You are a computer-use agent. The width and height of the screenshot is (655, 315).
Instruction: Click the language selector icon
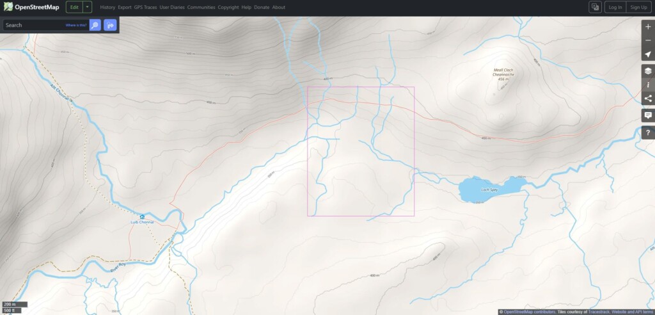click(x=595, y=7)
